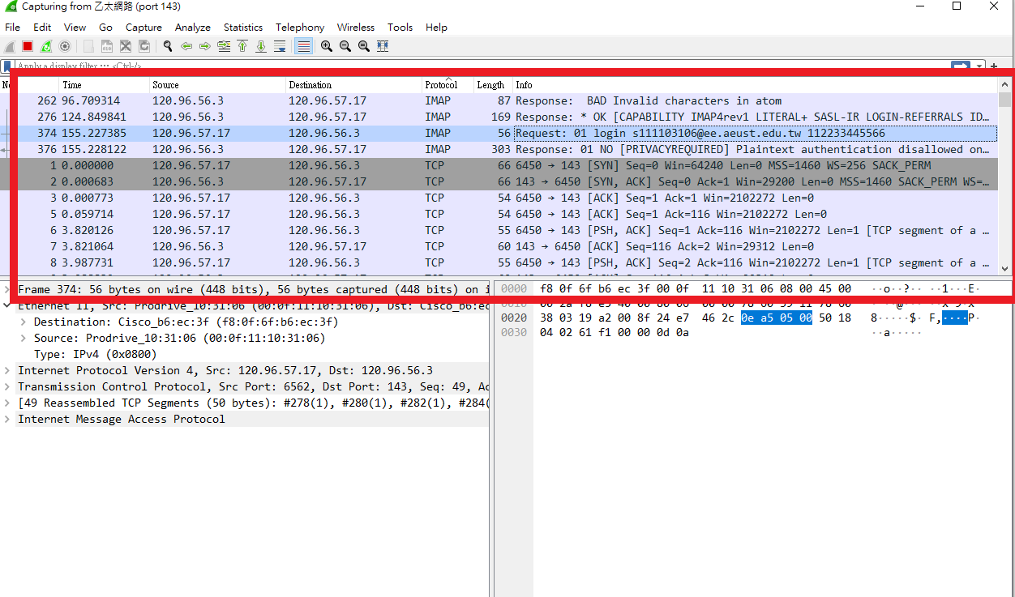Toggle auto-scroll to last packet

click(280, 46)
